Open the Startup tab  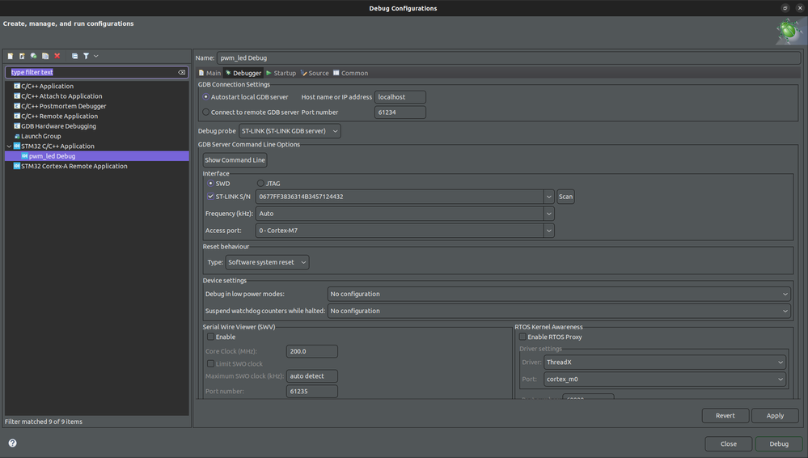(x=281, y=74)
